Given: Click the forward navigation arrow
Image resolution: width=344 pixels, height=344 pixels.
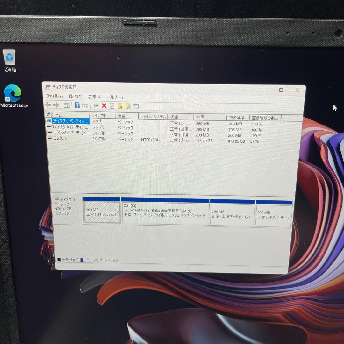Looking at the screenshot, I should click(x=56, y=105).
